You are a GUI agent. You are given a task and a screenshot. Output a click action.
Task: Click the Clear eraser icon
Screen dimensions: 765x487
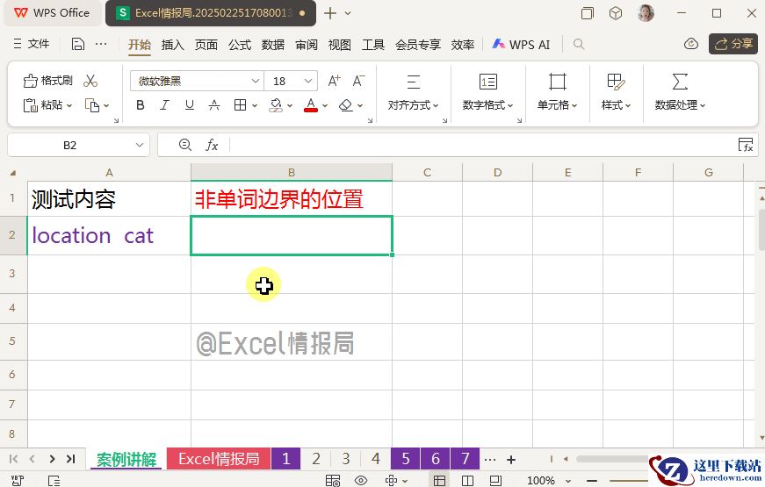346,104
